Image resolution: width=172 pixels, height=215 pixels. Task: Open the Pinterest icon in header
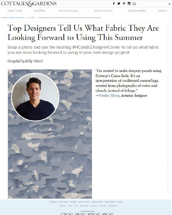pos(124,4)
